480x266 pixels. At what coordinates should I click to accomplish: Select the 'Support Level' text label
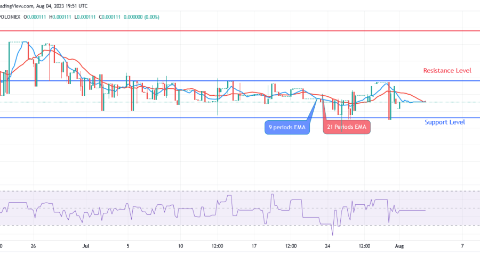pos(444,122)
